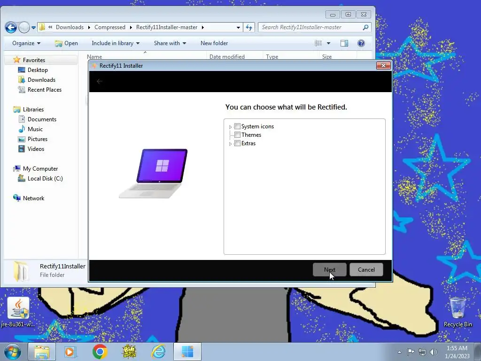Image resolution: width=481 pixels, height=361 pixels.
Task: Sort by Size column header
Action: 327,57
